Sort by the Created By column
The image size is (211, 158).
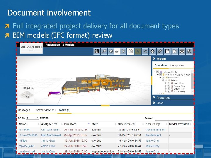point(156,124)
